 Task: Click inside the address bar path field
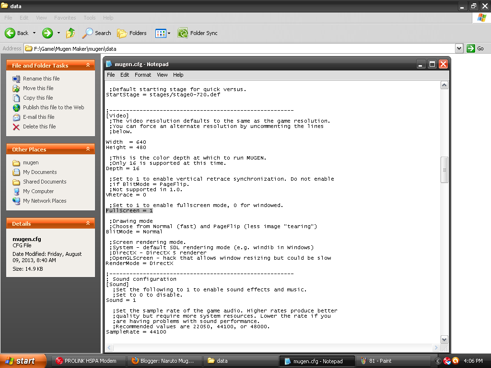(192, 48)
